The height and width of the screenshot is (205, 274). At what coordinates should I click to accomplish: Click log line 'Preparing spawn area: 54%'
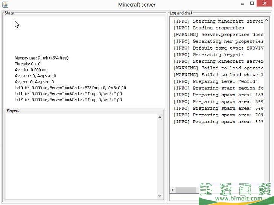click(x=218, y=108)
